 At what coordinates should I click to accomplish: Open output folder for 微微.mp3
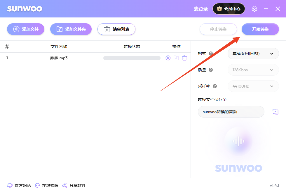(176, 58)
